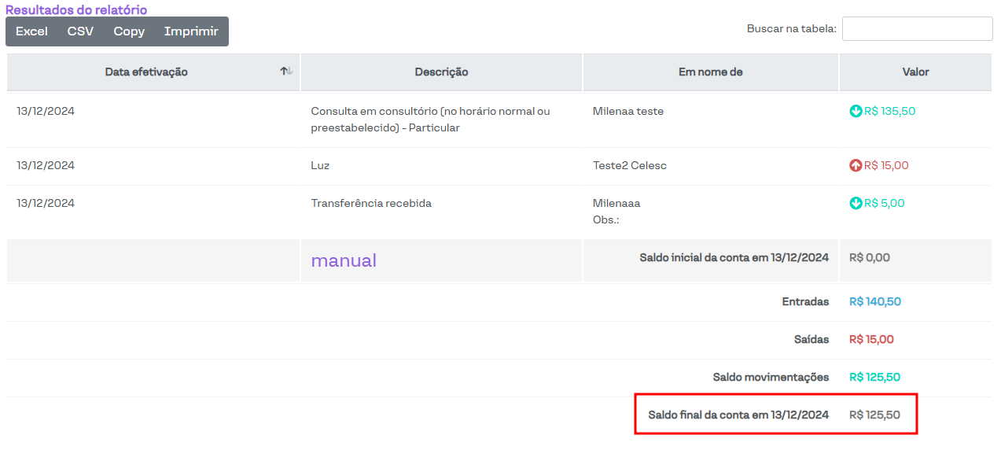Click the Saldo final da conta value R$ 125,50
The height and width of the screenshot is (450, 1001).
coord(874,415)
